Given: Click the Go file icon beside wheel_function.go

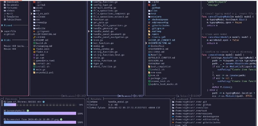Looking at the screenshot, I should [92, 67].
